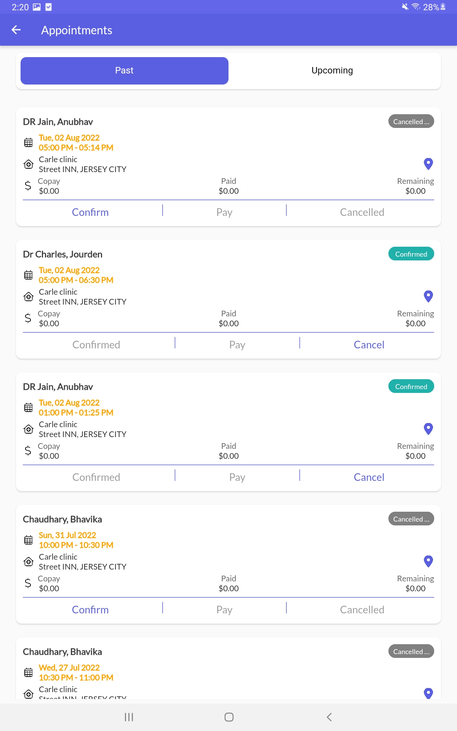Tap map pin for 01:00 PM Jain appointment
The image size is (457, 731).
428,429
